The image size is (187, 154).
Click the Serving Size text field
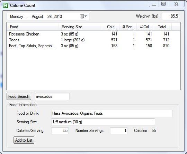point(103,122)
